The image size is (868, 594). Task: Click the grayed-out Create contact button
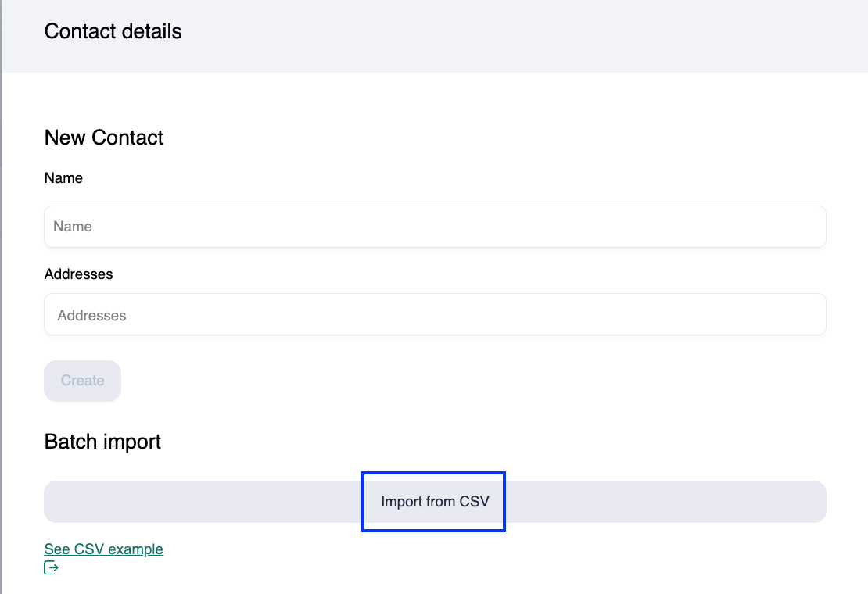(82, 381)
